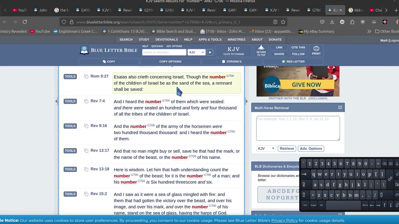Click the Retrieve button

pyautogui.click(x=287, y=148)
